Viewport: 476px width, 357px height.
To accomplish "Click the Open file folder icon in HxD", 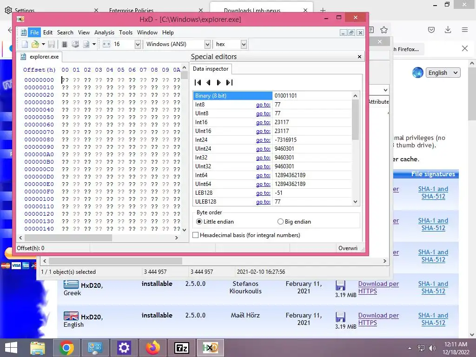I will [35, 44].
